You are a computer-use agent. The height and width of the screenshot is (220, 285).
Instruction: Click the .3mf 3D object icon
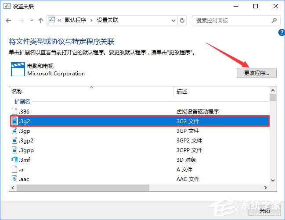(14, 160)
